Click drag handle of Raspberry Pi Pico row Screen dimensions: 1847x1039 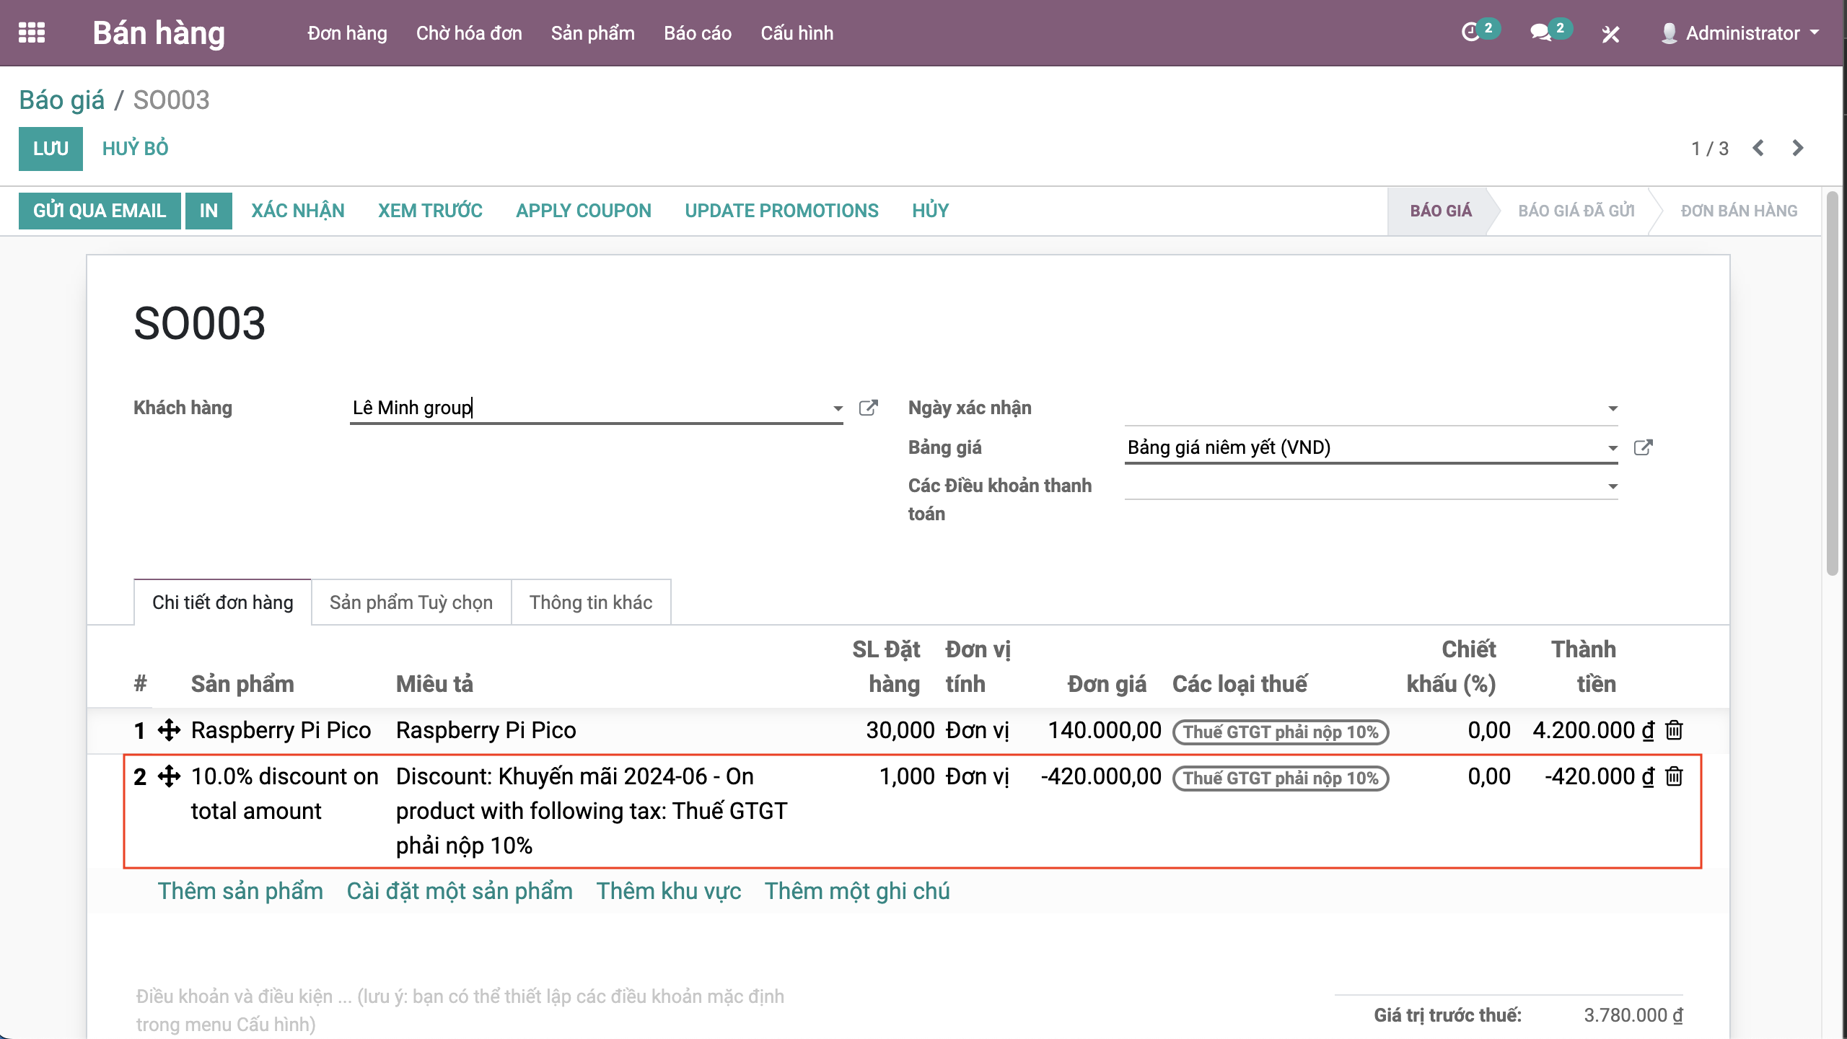tap(169, 730)
